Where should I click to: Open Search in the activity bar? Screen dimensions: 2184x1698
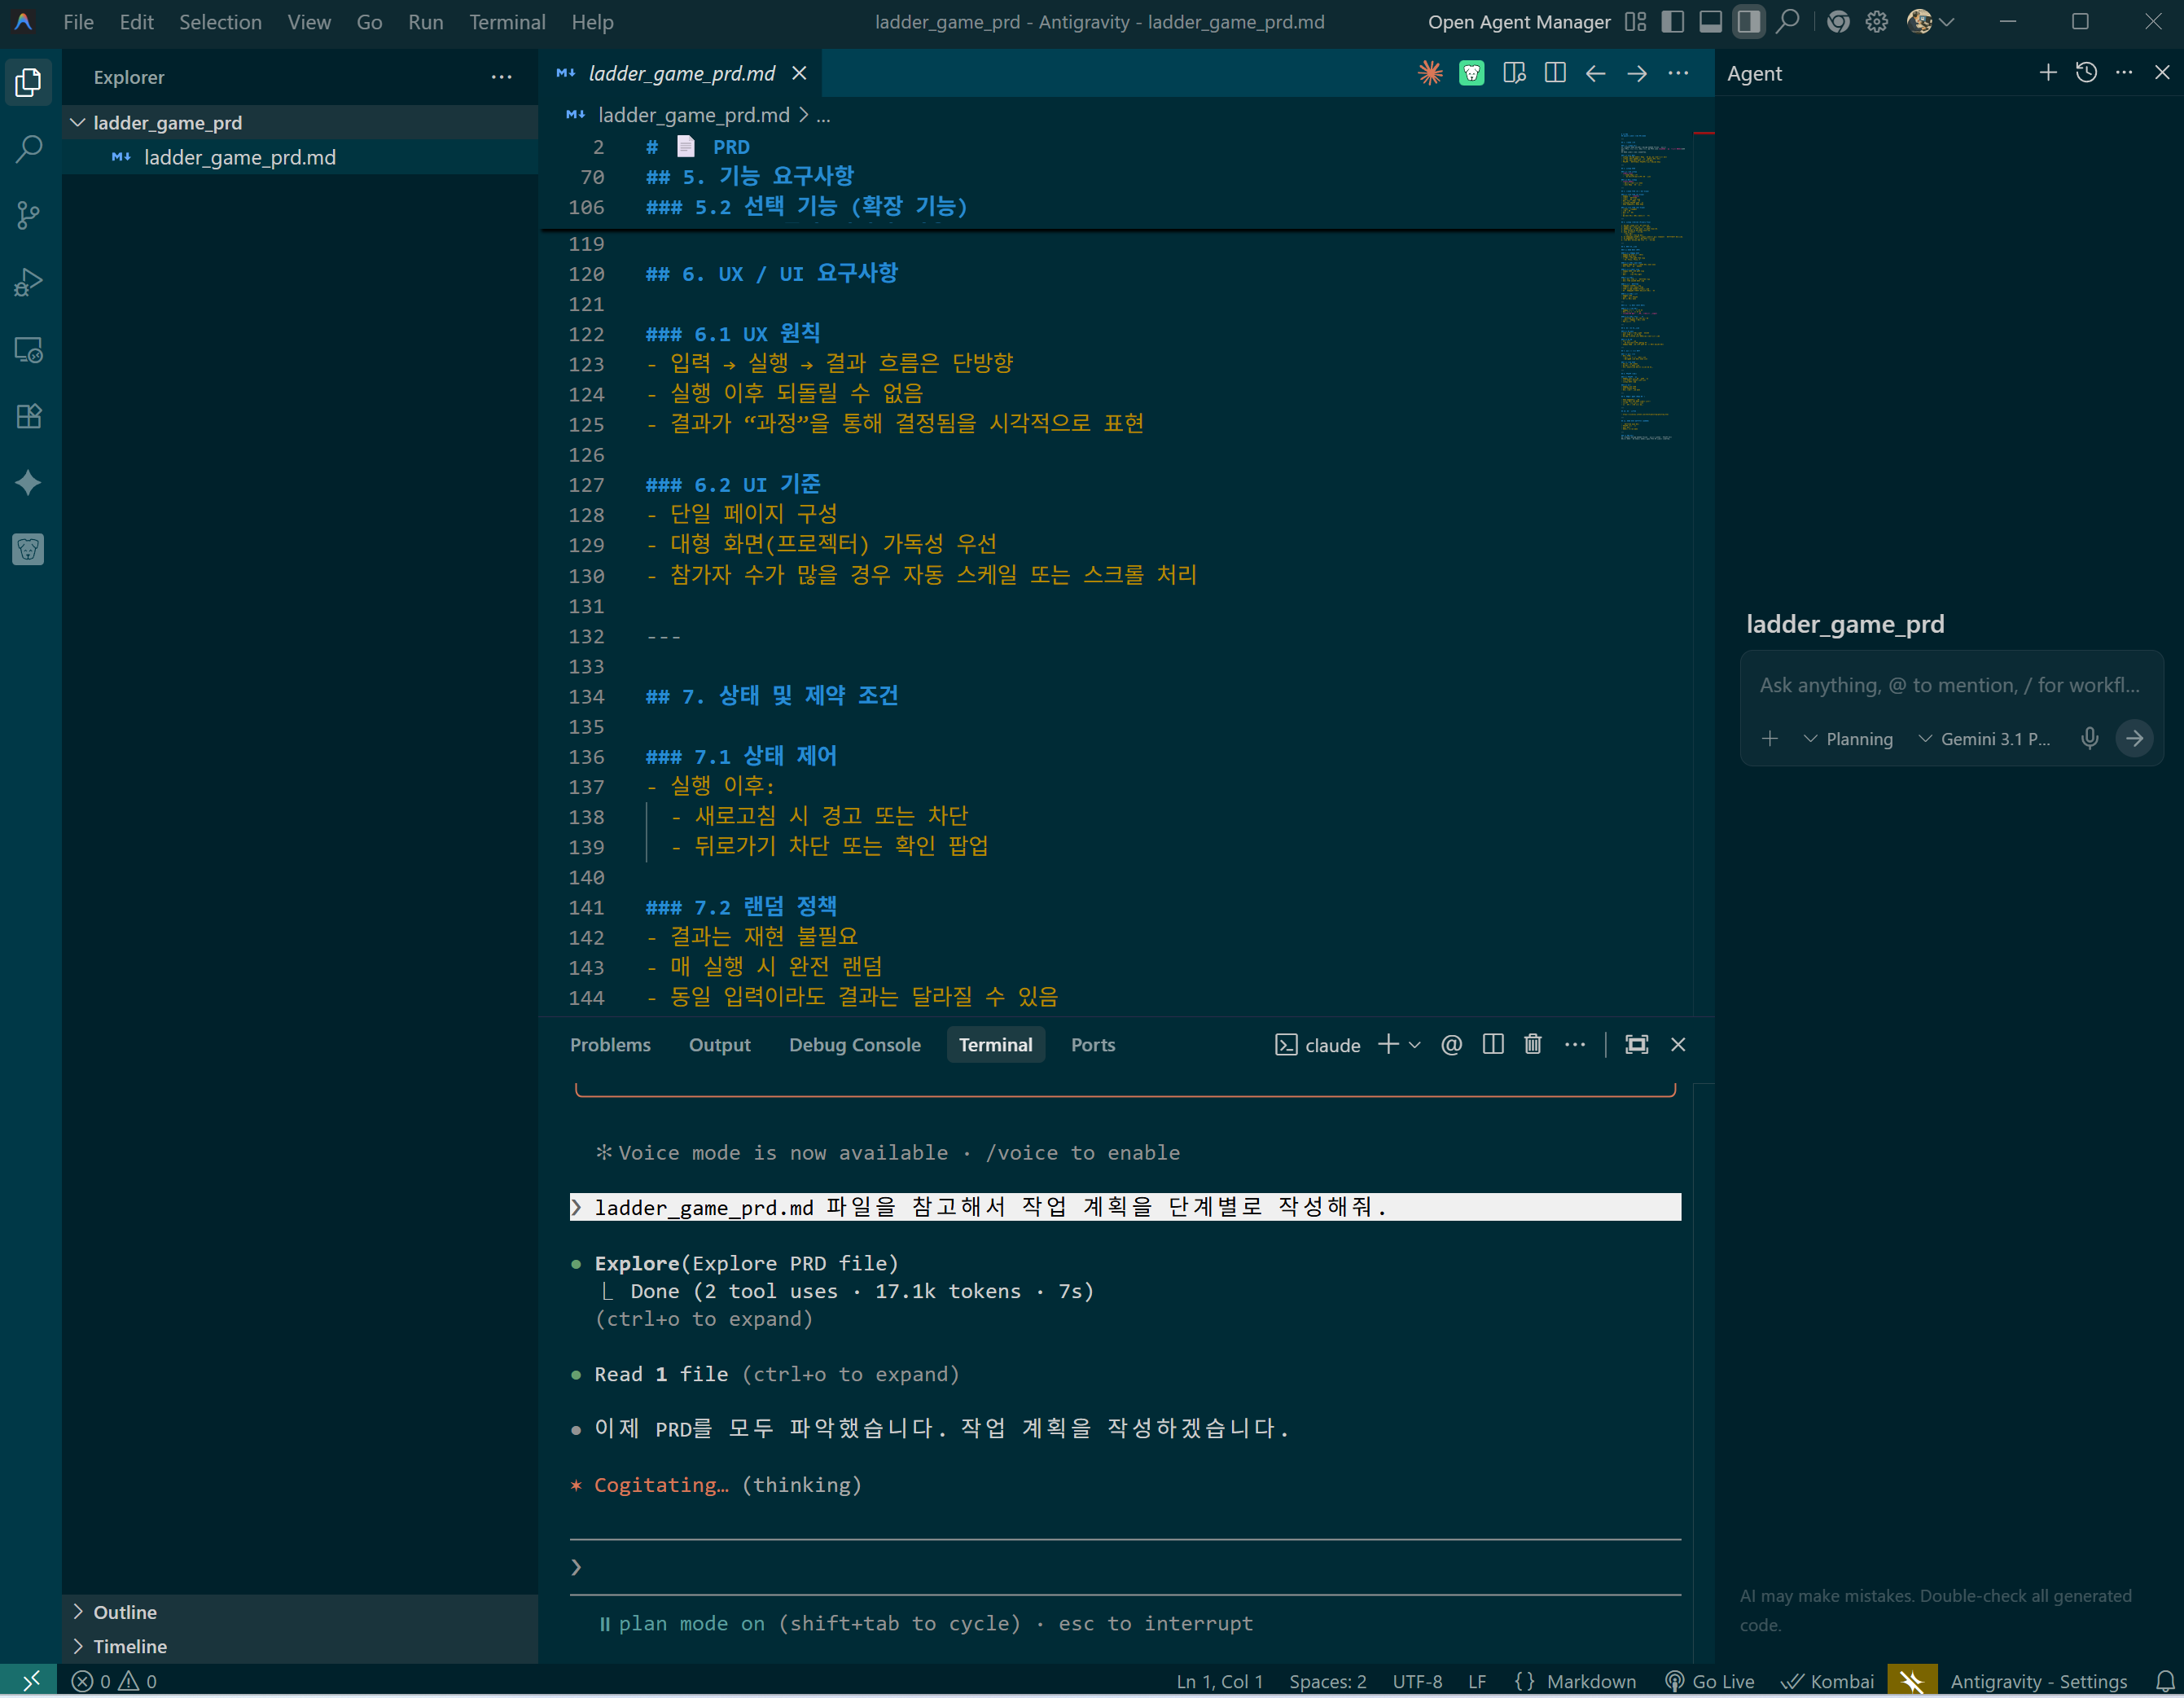[x=28, y=149]
